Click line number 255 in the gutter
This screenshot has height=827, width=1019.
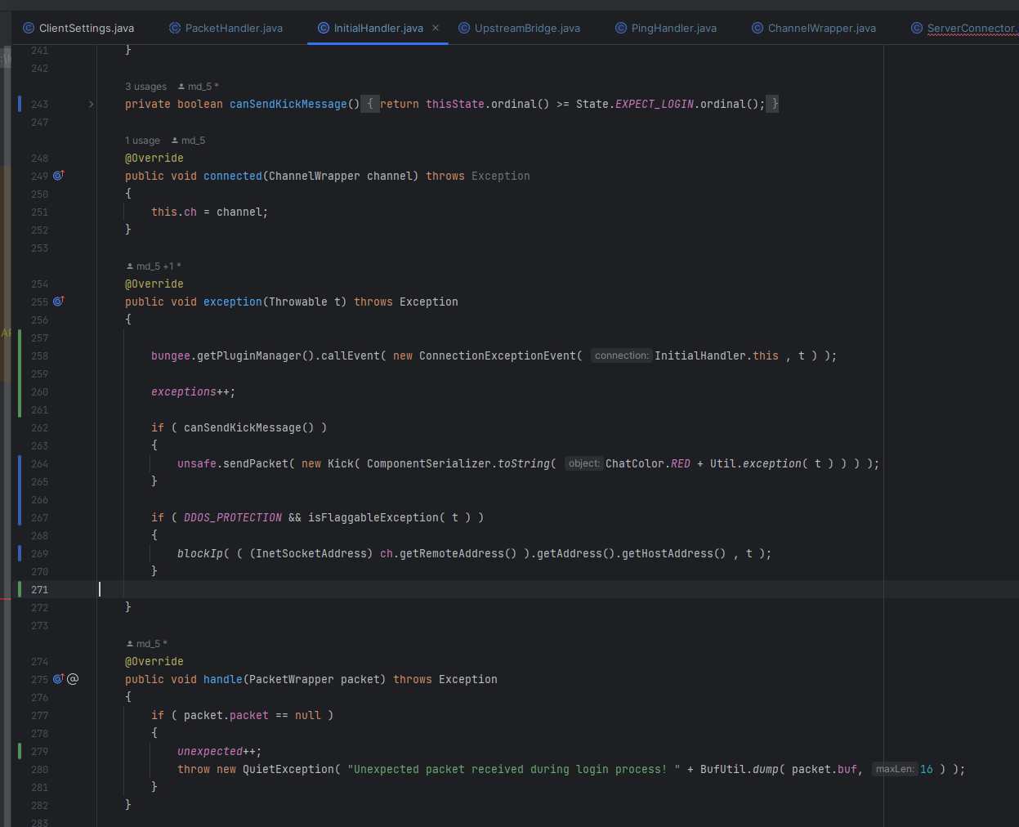coord(38,302)
